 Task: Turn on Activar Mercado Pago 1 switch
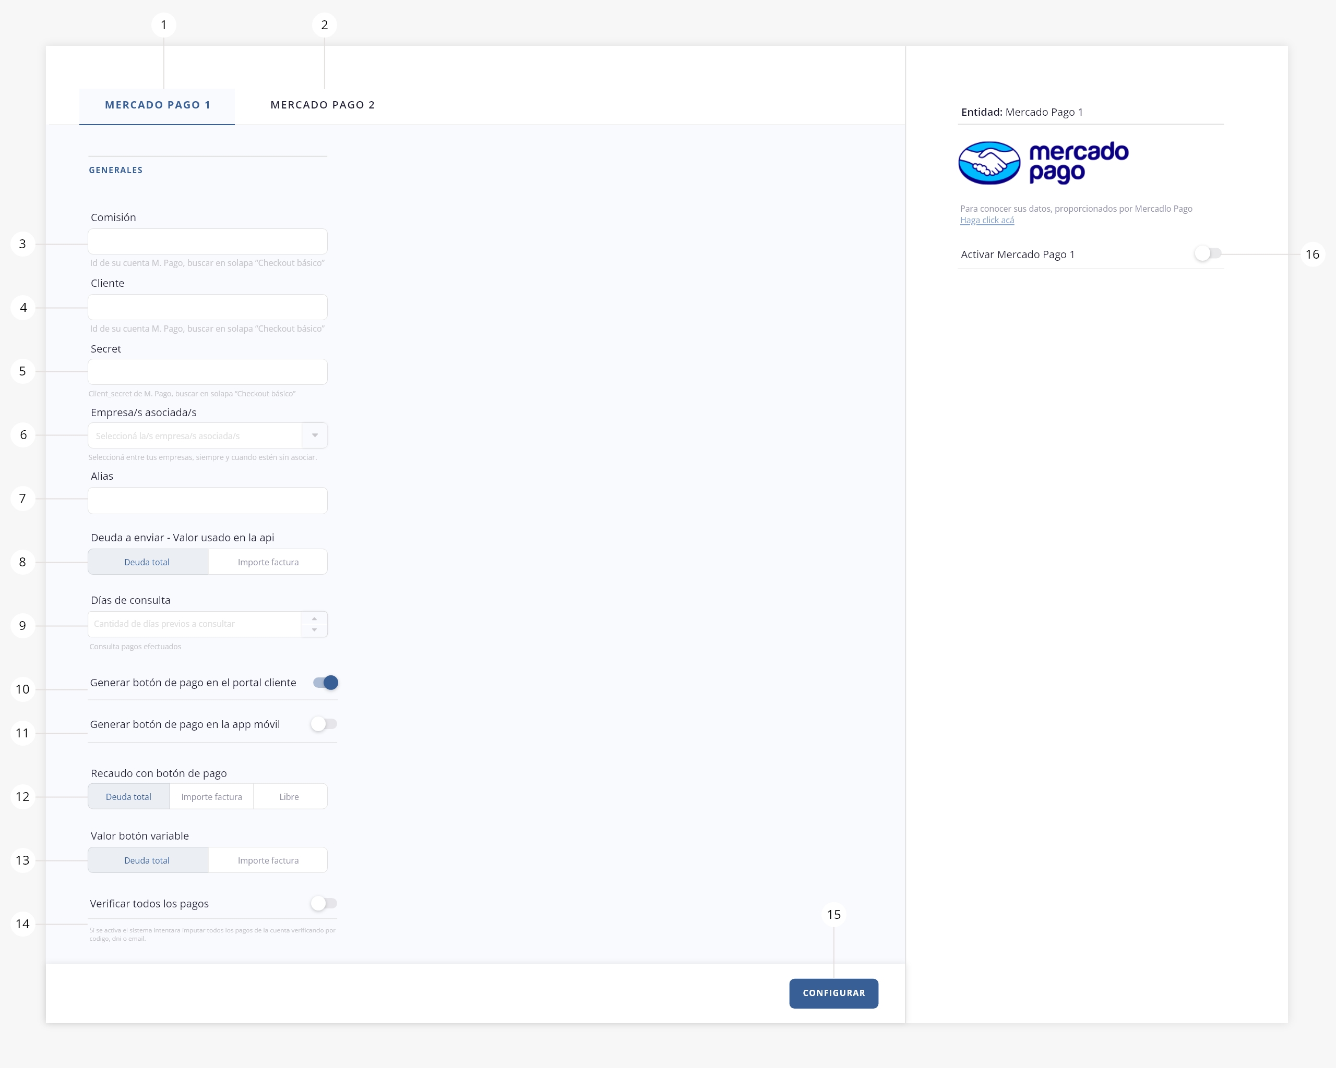pos(1208,253)
